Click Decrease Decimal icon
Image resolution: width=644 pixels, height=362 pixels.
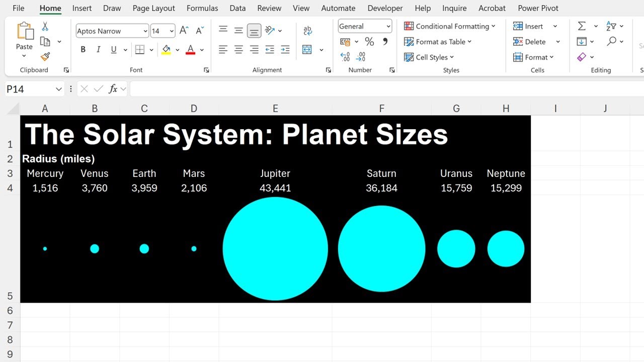point(361,57)
